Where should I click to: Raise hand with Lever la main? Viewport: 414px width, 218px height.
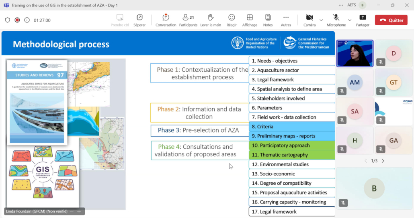(x=211, y=20)
